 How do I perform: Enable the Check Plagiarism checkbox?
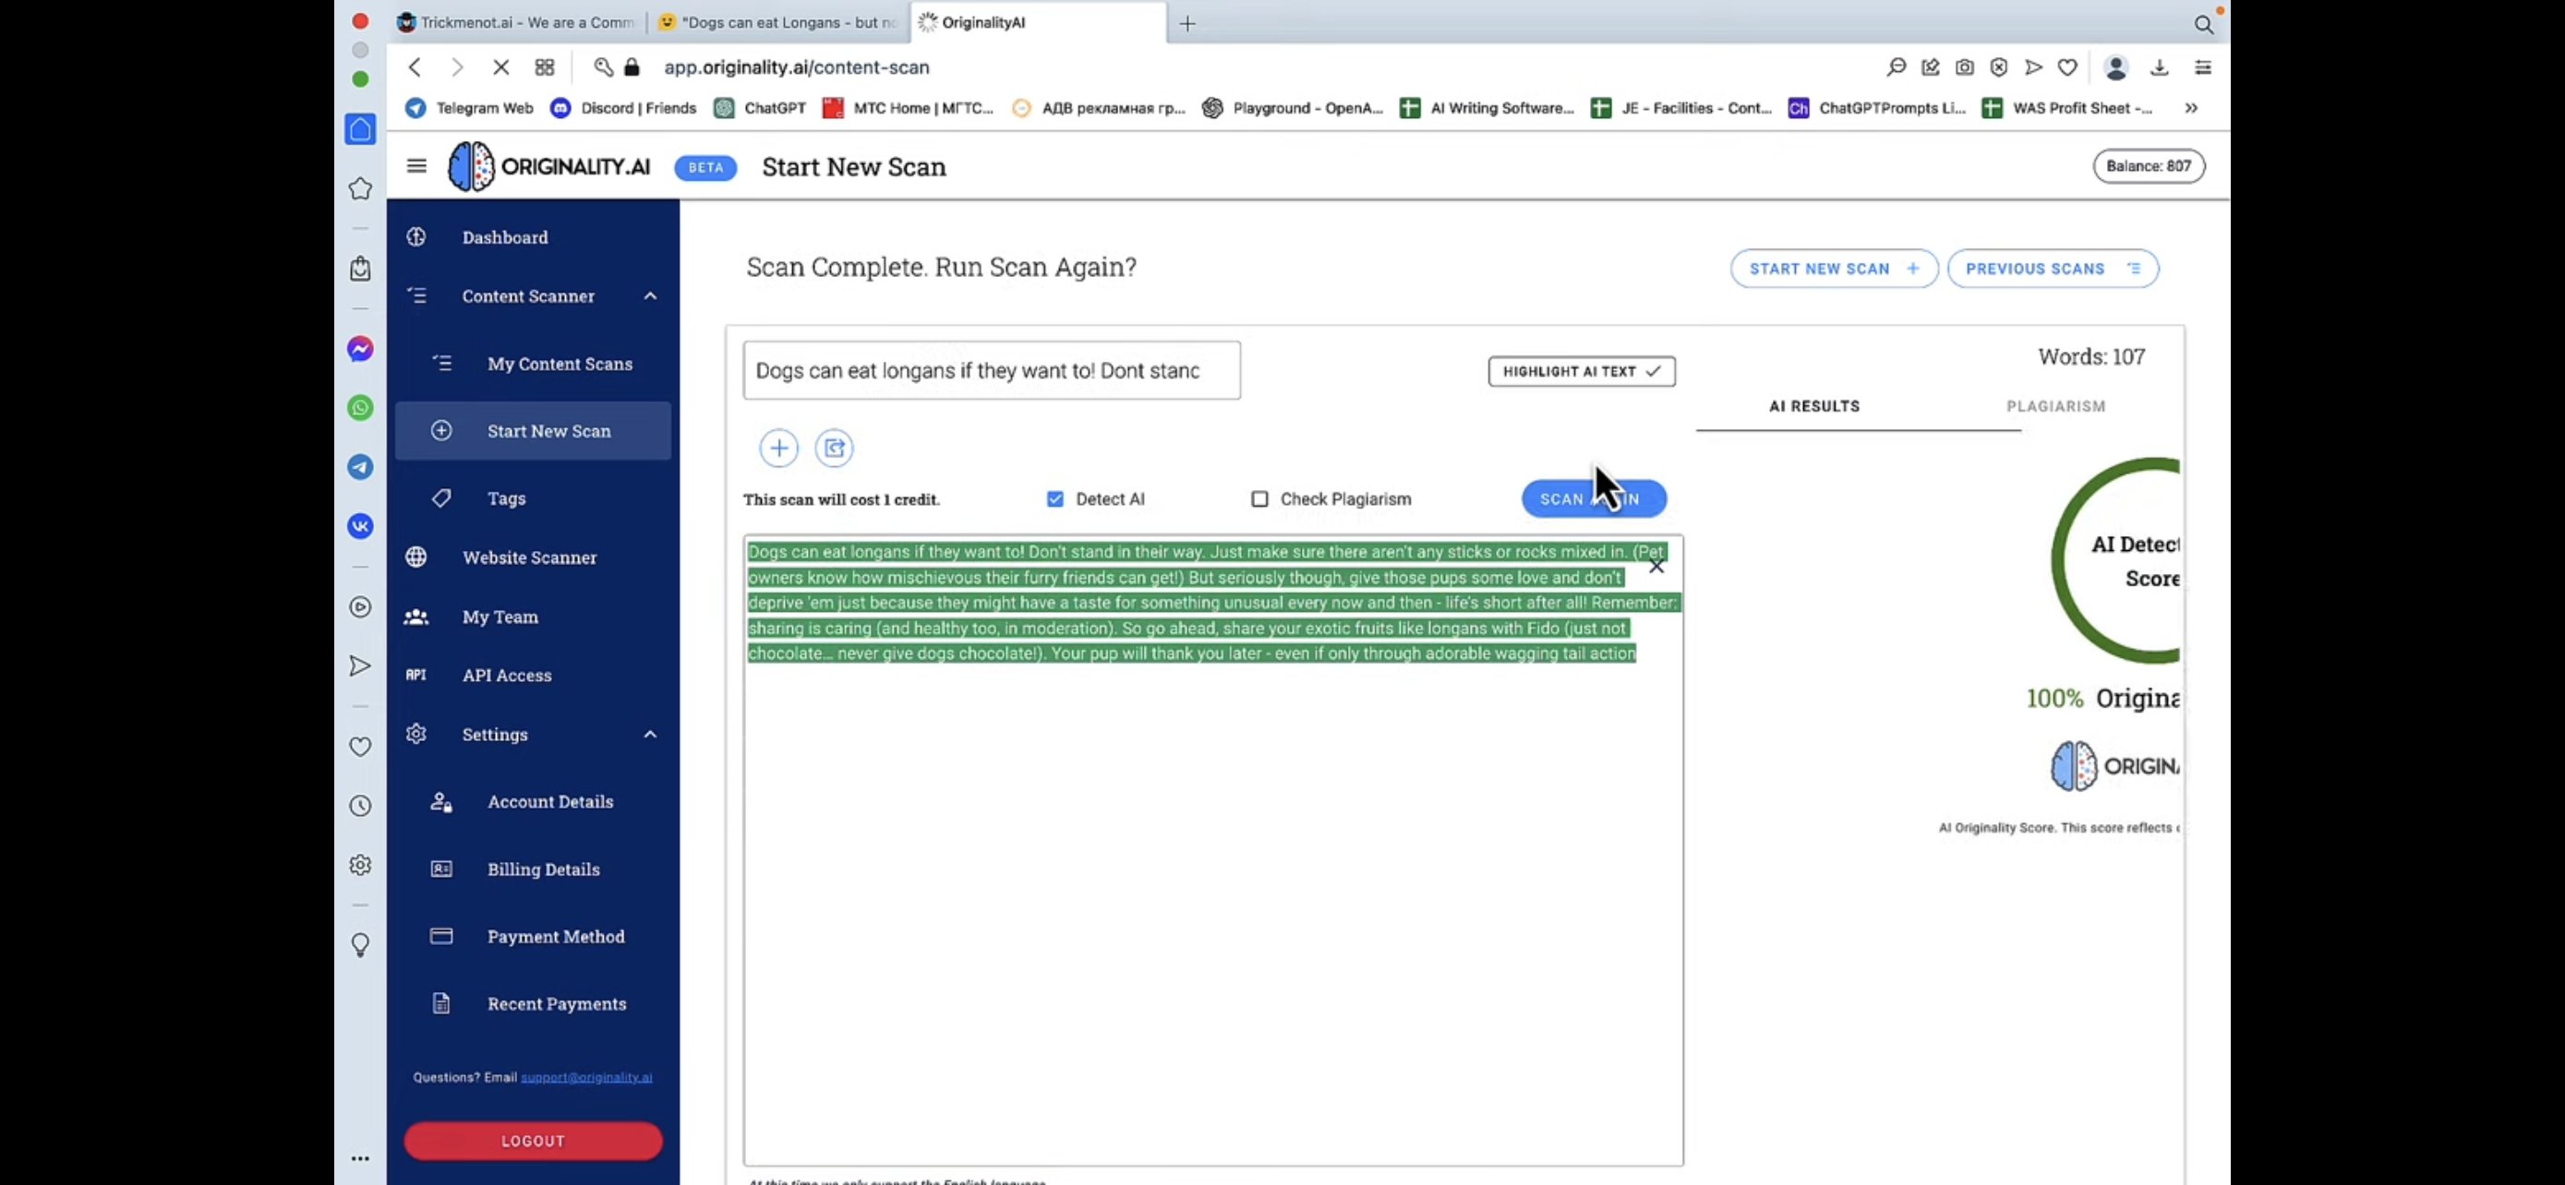pyautogui.click(x=1259, y=499)
